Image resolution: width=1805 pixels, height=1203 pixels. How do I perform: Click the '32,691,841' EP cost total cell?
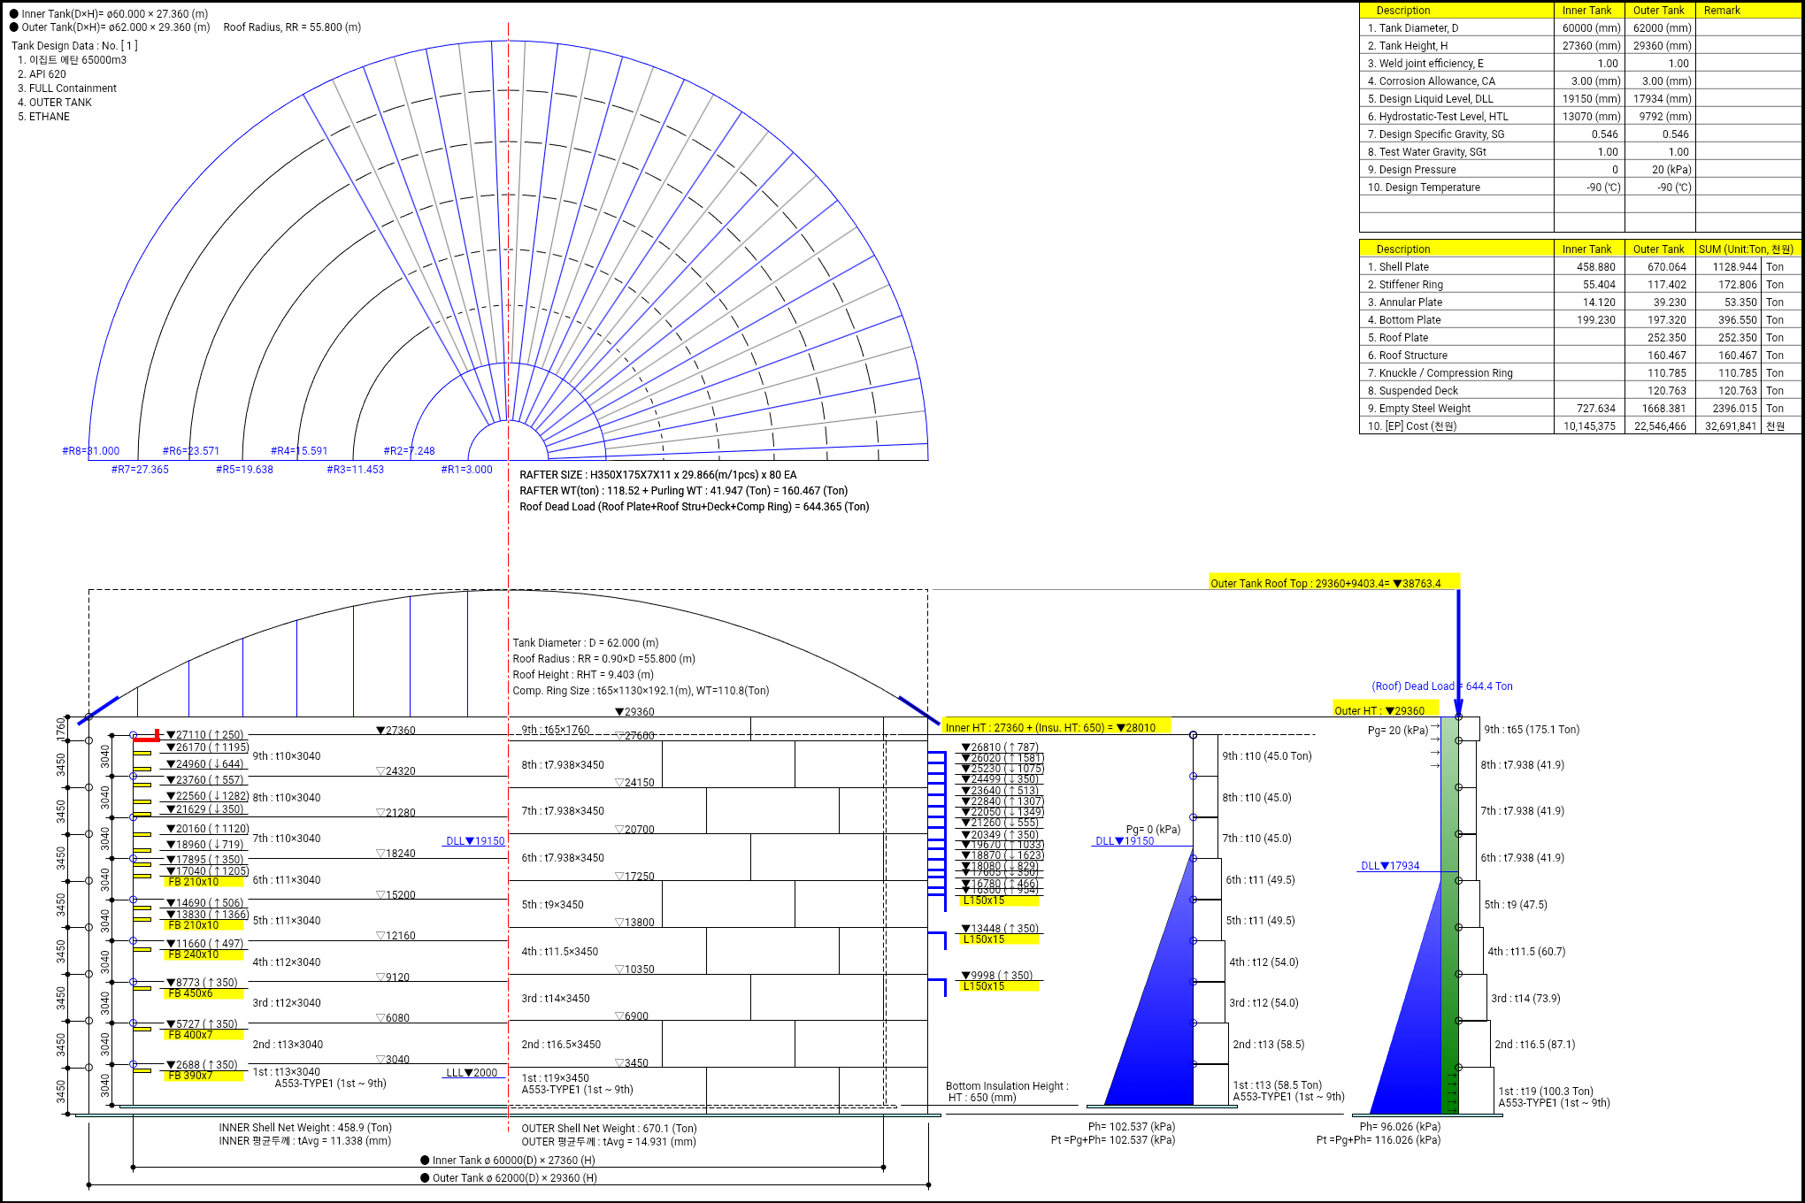[1731, 426]
